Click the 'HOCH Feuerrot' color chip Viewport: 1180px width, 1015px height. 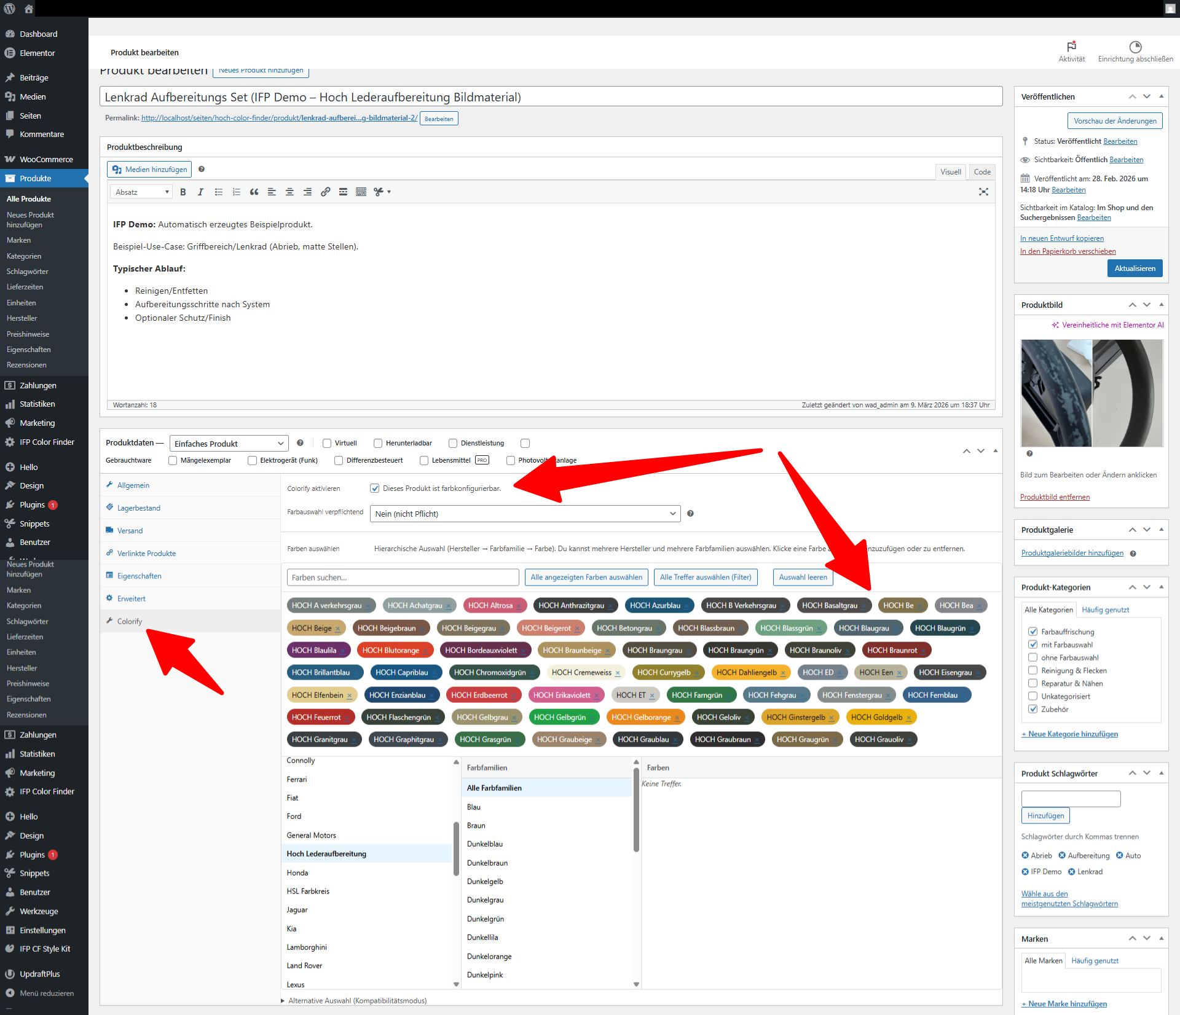point(316,717)
